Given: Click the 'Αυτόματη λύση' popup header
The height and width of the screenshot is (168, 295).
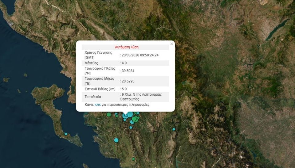Looking at the screenshot, I should point(127,47).
